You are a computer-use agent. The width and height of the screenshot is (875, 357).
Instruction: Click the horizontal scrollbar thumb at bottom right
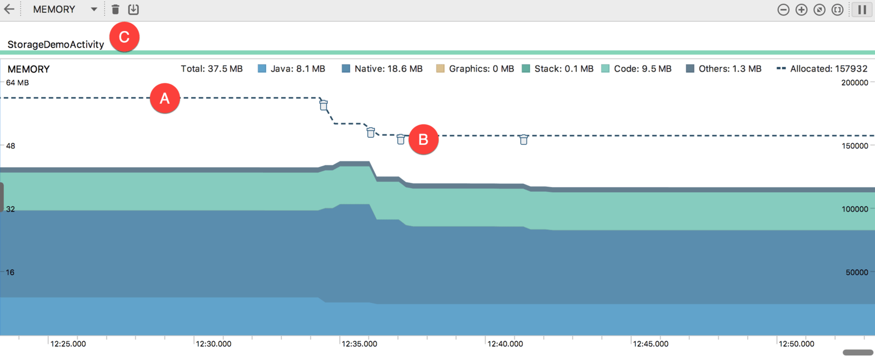pos(858,352)
